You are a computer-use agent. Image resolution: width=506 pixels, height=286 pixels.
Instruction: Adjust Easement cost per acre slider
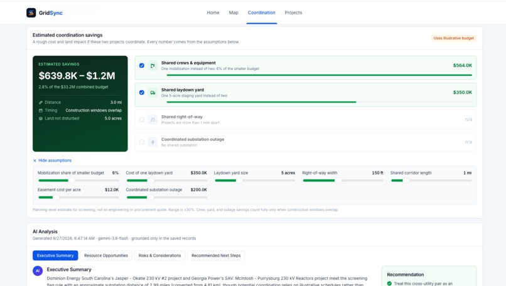tap(78, 197)
